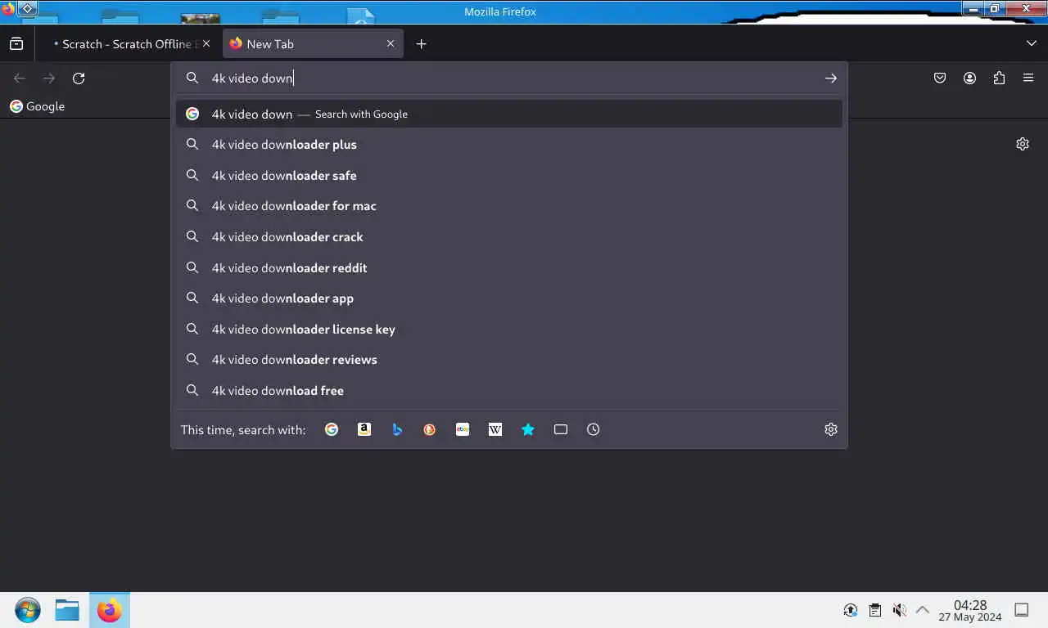1048x628 pixels.
Task: Reload the current page
Action: point(79,78)
